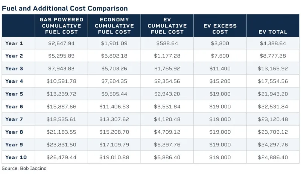
Task: Select the Year 1 row label
Action: tap(14, 43)
